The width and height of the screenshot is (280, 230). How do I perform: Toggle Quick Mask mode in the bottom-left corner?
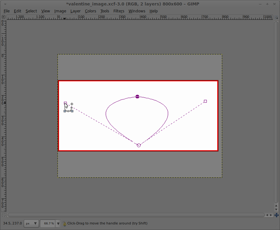(x=4, y=215)
